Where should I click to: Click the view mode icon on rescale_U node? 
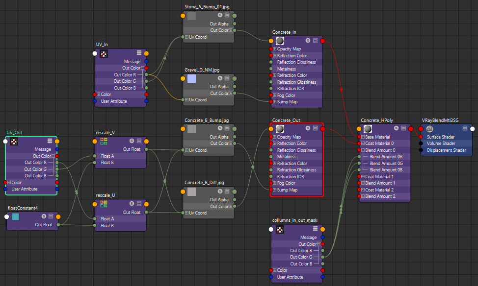click(139, 203)
